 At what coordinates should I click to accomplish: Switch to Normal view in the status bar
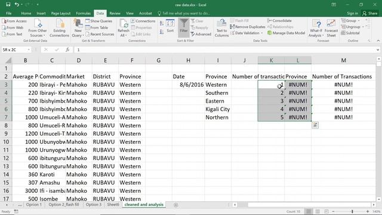click(309, 211)
